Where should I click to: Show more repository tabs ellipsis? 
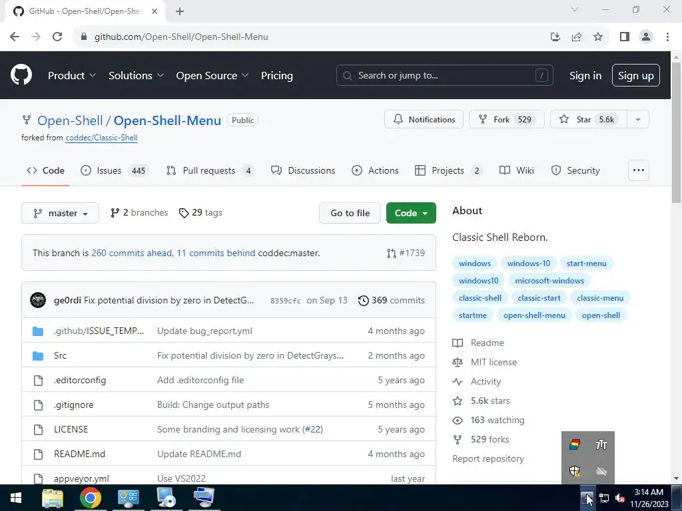click(x=639, y=170)
